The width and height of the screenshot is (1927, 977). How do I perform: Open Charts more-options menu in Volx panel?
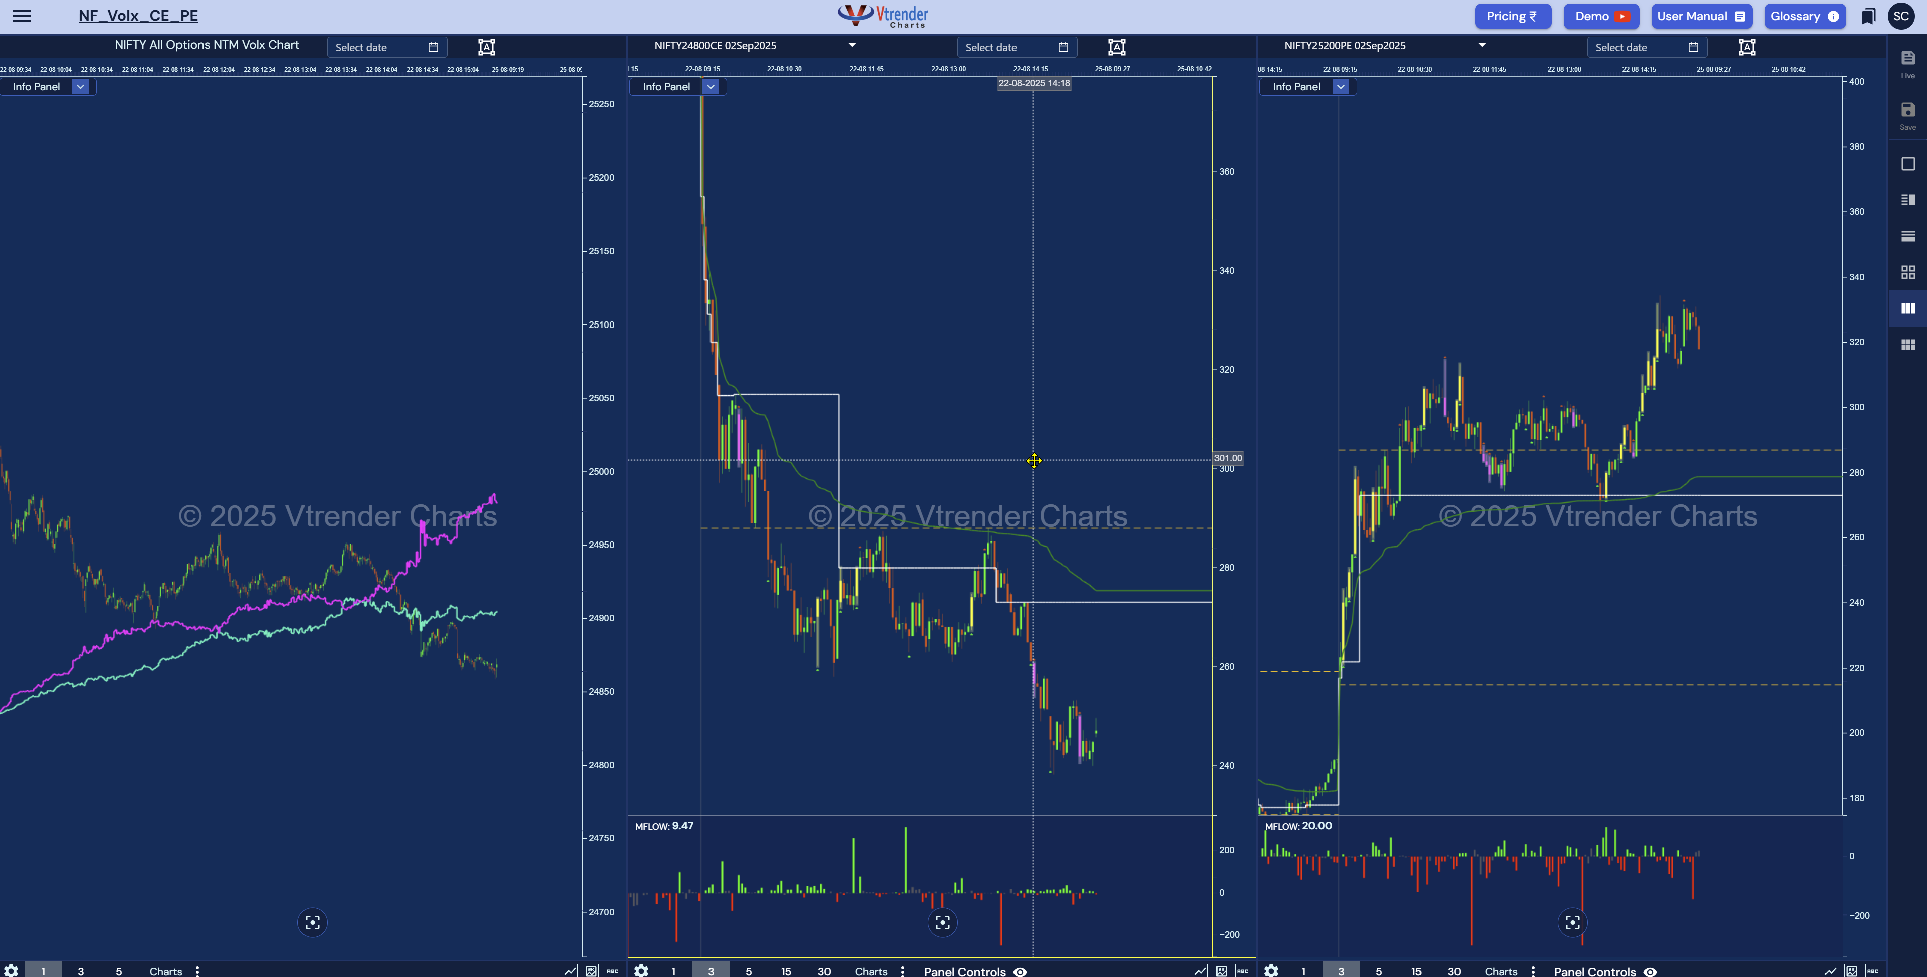[197, 971]
